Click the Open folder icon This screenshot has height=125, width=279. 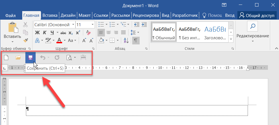tap(18, 58)
